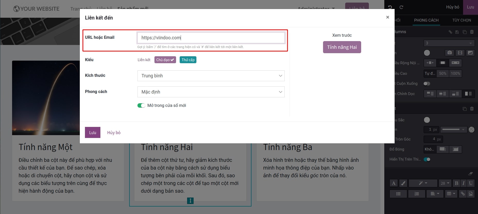Set shadow to 'Khô...' none
Viewport: 478px width, 214px height.
pos(430,149)
